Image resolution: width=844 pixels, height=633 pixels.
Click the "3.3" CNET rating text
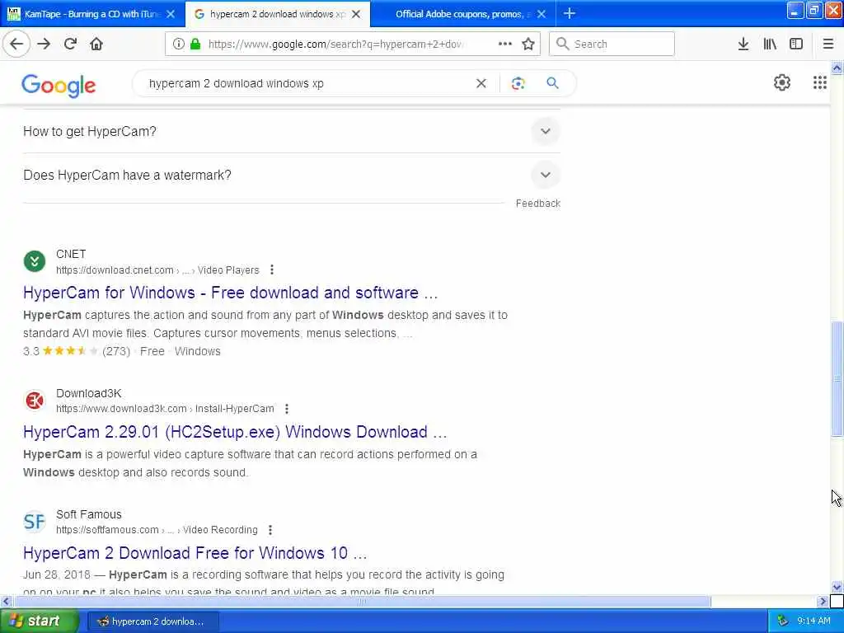pyautogui.click(x=31, y=351)
